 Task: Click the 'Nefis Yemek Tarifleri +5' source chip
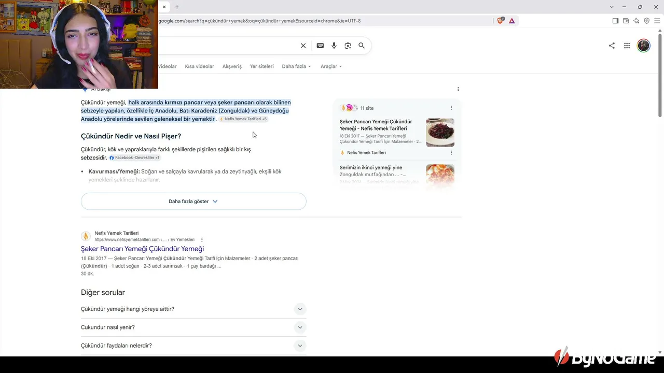coord(243,119)
